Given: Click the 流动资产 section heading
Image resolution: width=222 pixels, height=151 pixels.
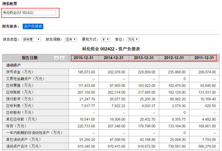Looking at the screenshot, I should (x=13, y=65).
